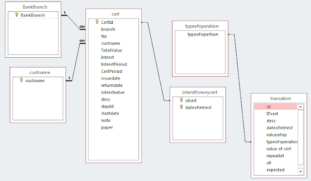Select the idcert field
Image resolution: width=311 pixels, height=181 pixels.
click(191, 100)
